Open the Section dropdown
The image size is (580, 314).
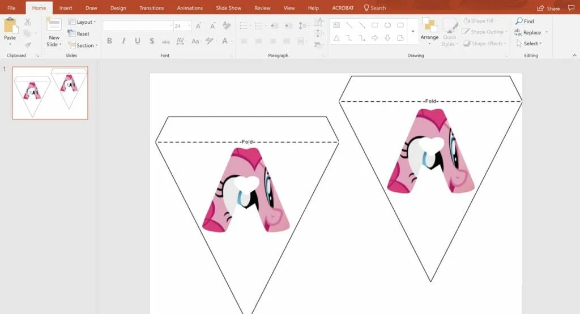click(x=83, y=45)
